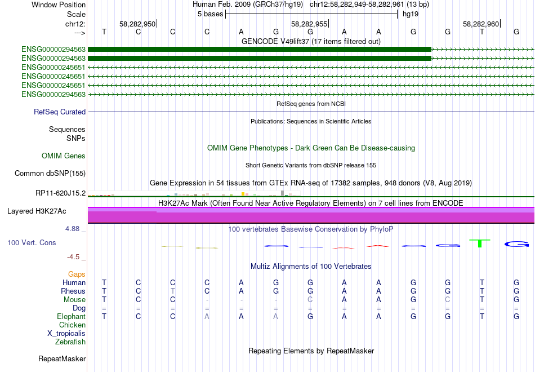Open the OMIM Gene Phenotypes track title

311,148
